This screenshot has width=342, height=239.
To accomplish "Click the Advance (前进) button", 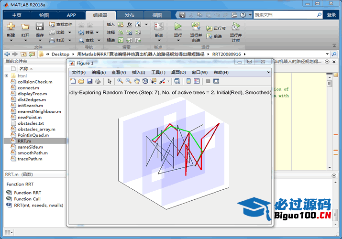I will coord(214,36).
